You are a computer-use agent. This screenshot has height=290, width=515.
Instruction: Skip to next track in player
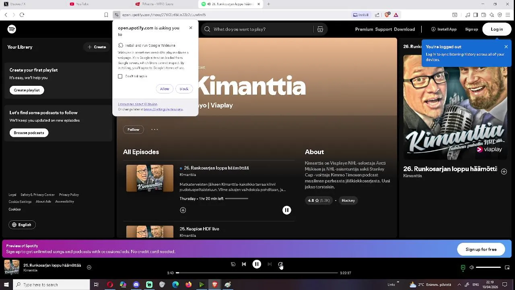tap(270, 264)
